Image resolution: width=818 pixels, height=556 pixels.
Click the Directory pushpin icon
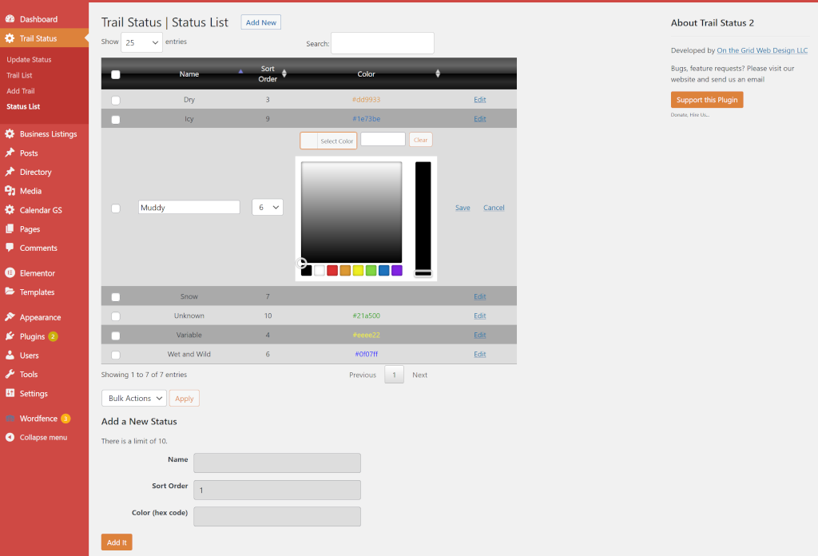tap(10, 172)
